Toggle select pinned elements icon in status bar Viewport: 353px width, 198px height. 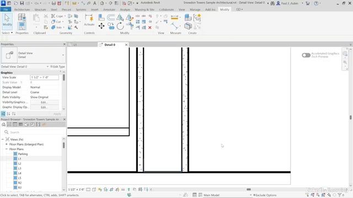(318, 195)
